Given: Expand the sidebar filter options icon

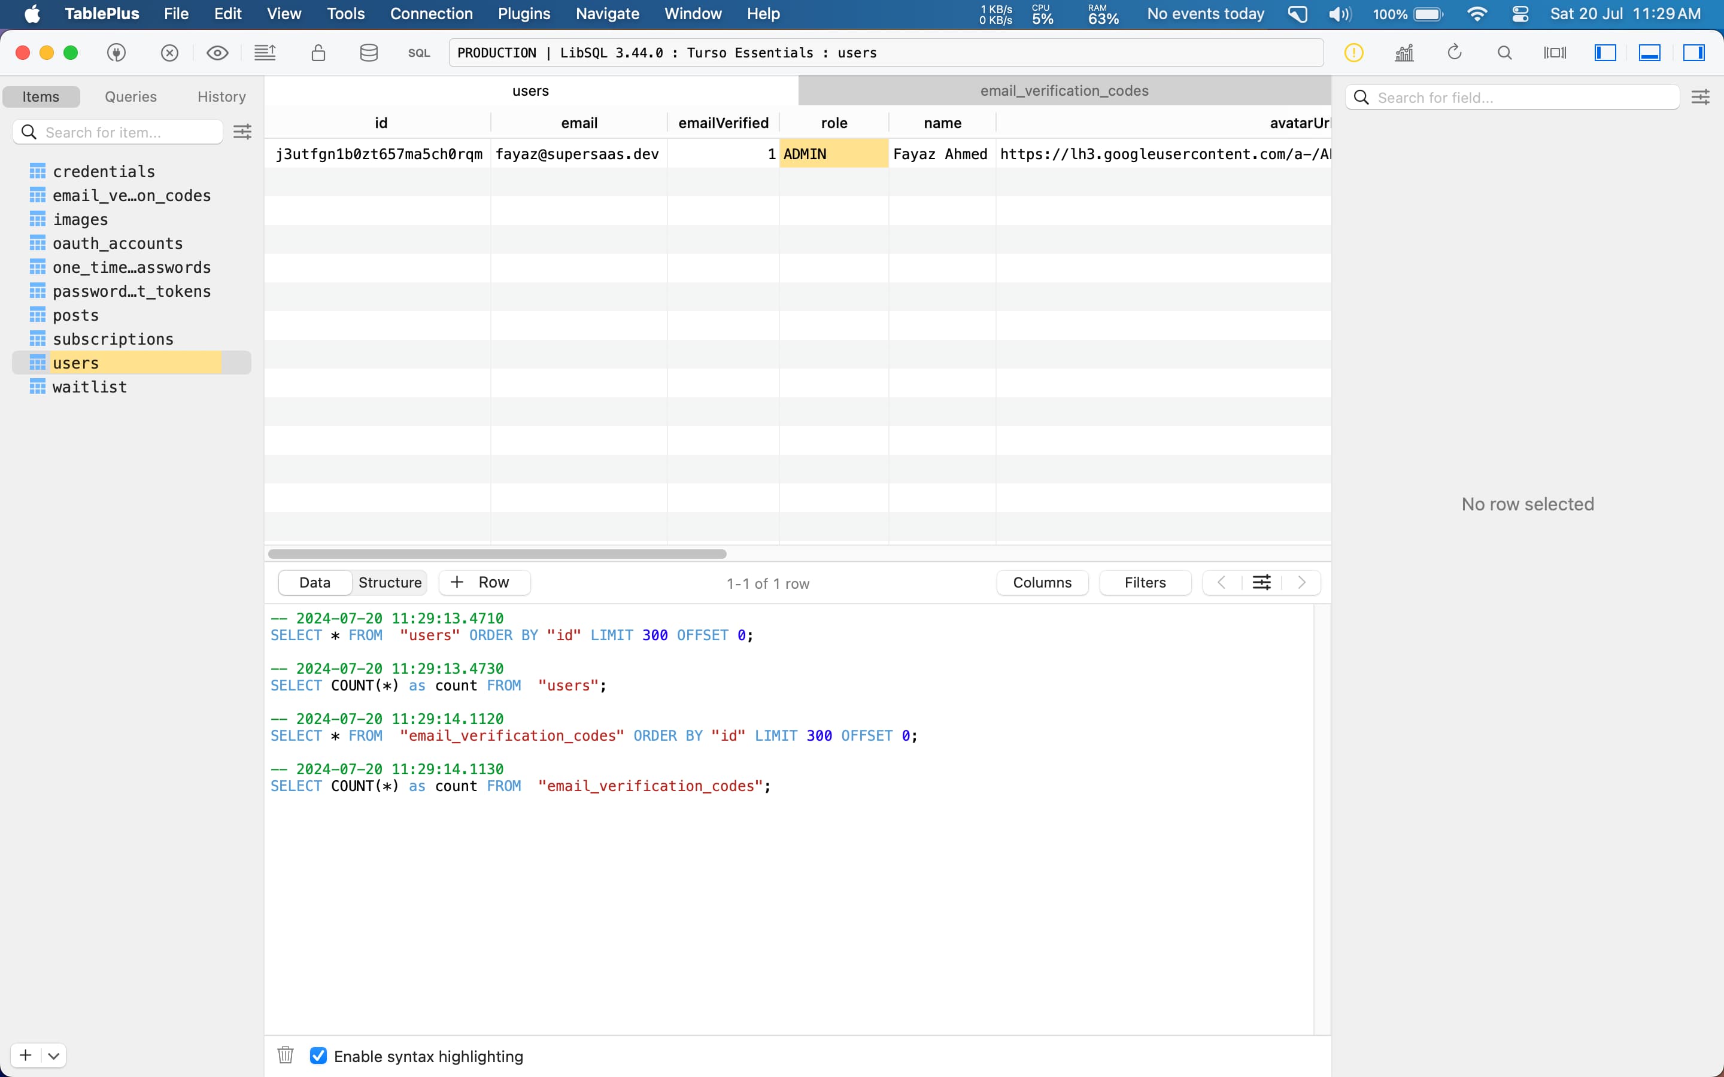Looking at the screenshot, I should (244, 132).
